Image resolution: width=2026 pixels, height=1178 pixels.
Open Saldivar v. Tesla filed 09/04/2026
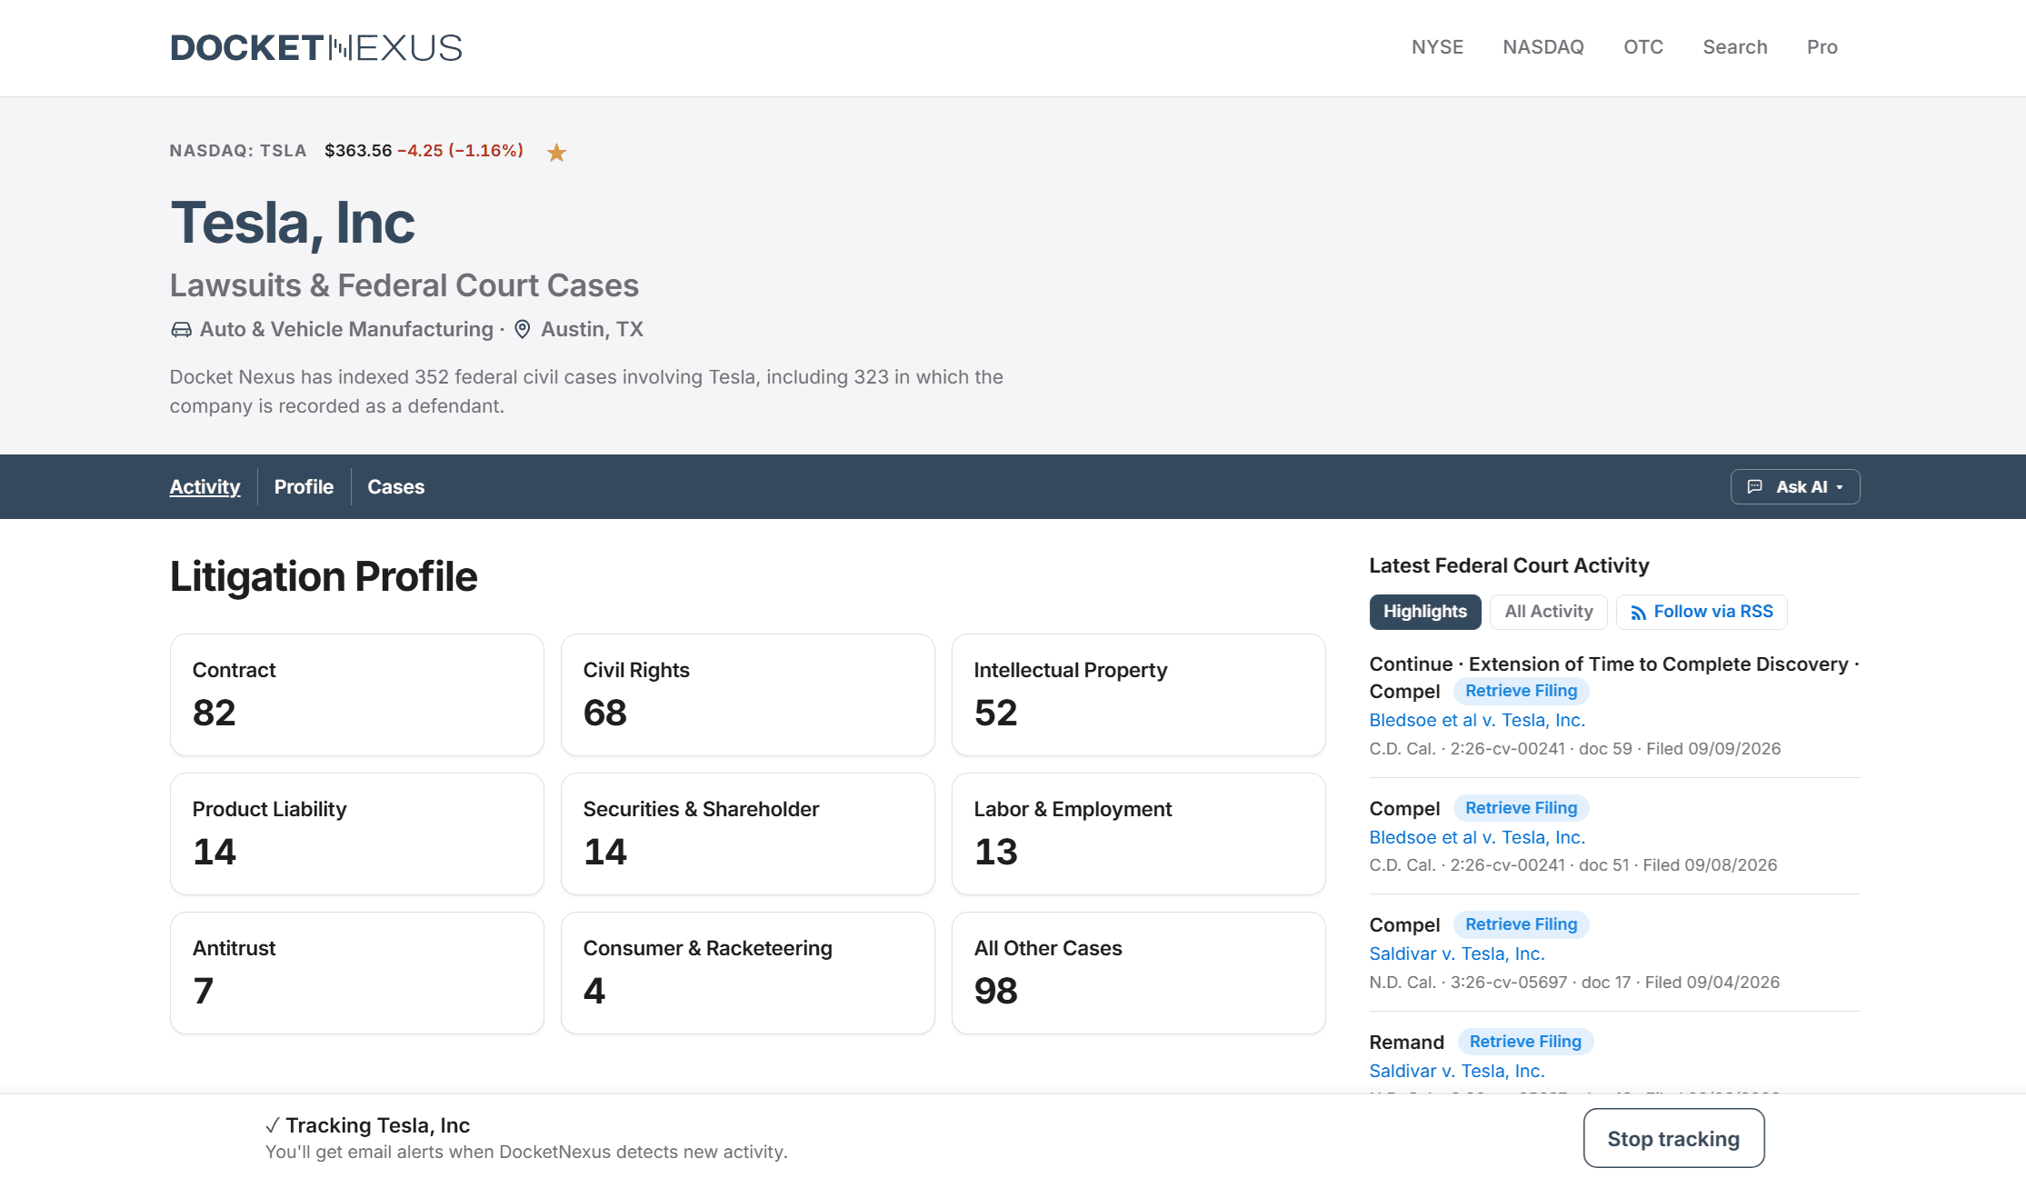pyautogui.click(x=1457, y=953)
